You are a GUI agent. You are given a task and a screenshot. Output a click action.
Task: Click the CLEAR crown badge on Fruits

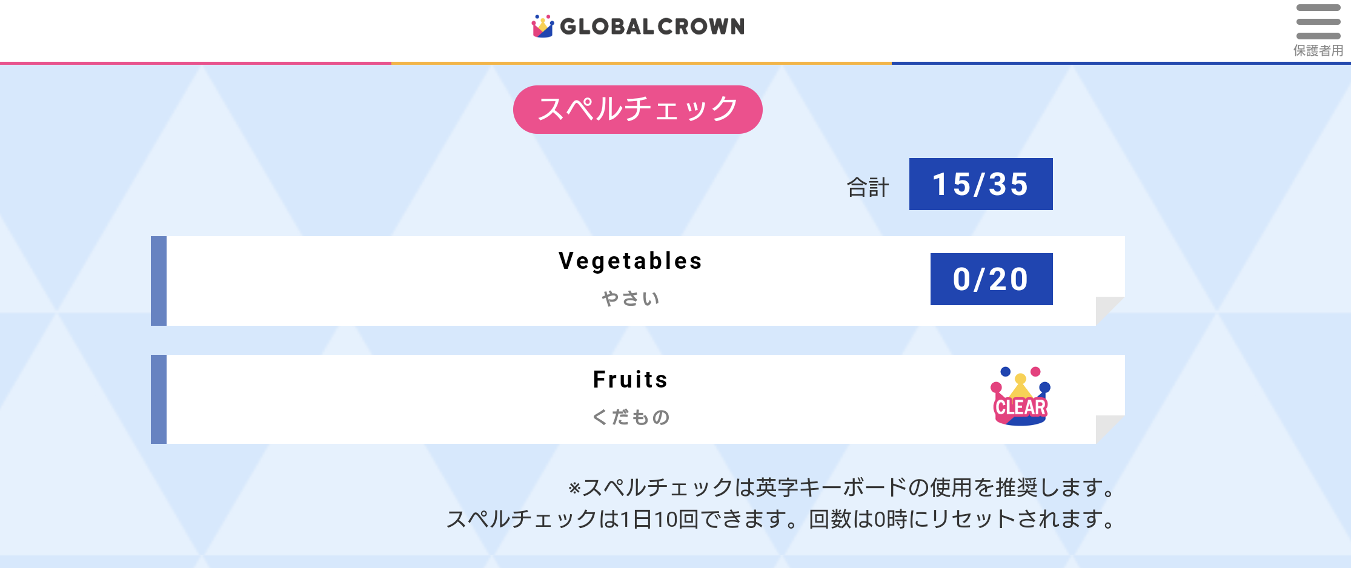(1021, 397)
